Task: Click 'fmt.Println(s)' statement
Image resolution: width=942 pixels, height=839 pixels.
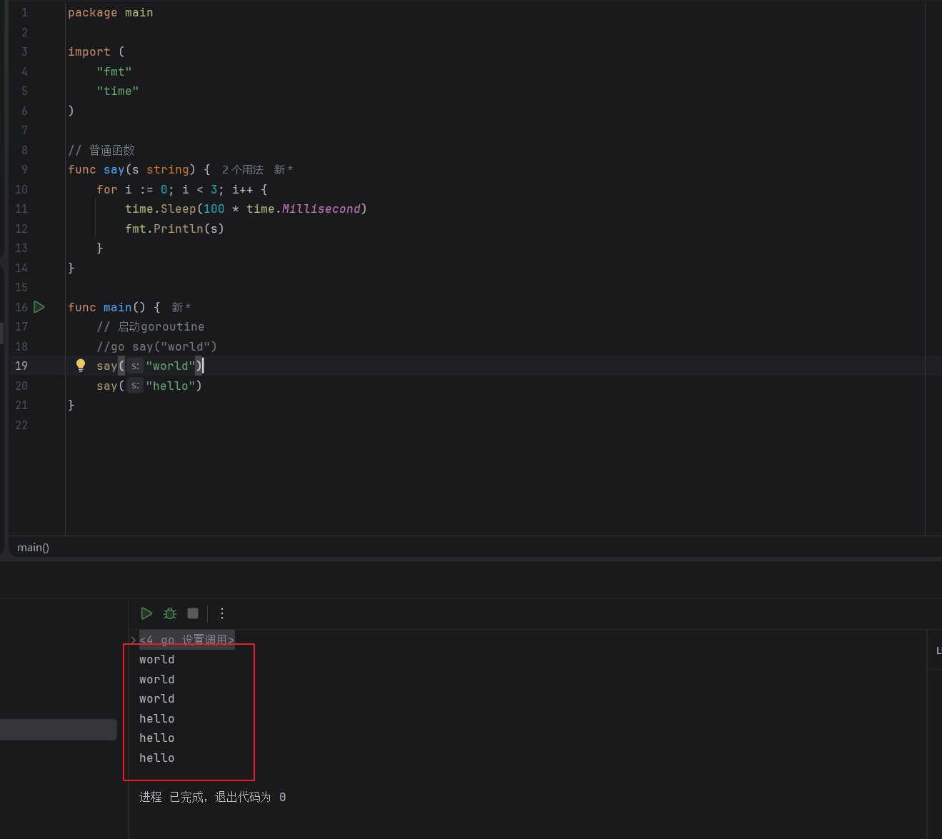Action: (175, 228)
